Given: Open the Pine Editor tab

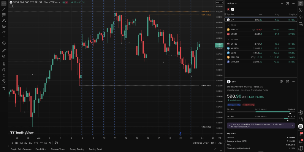Looking at the screenshot, I should coord(41,149).
